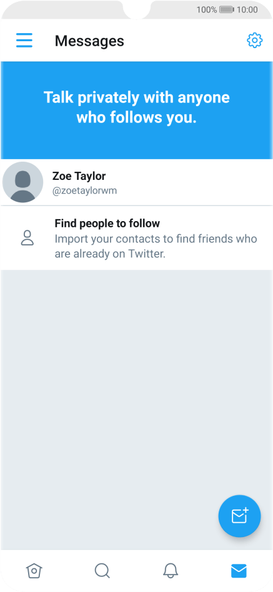Click the person icon beside Find people
The image size is (273, 592).
(x=27, y=238)
